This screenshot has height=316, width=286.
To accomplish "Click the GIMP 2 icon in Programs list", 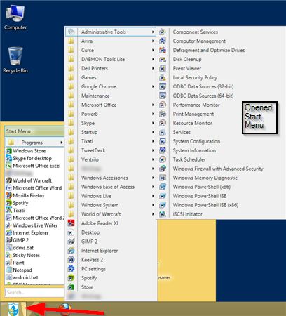I will pyautogui.click(x=71, y=242).
